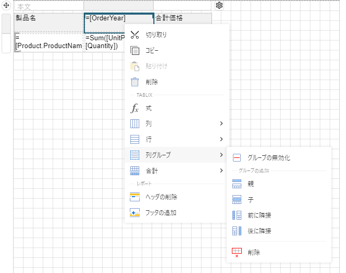Screen dimensions: 346x273
Task: Click 削除 in the column group submenu
Action: click(253, 253)
